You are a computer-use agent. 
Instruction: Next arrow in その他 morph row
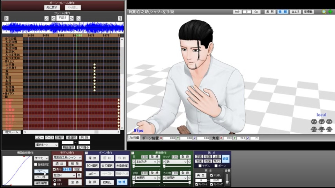pyautogui.click(x=189, y=178)
